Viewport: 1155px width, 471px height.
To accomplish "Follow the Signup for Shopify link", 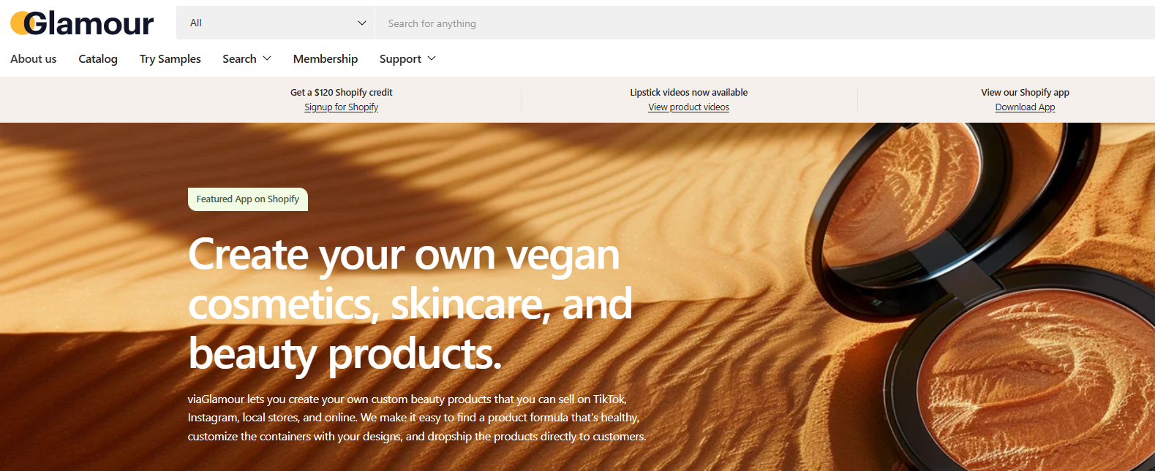I will (x=342, y=107).
